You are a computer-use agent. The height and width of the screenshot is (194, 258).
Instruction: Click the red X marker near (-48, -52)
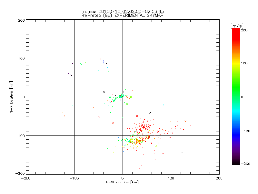[99, 117]
